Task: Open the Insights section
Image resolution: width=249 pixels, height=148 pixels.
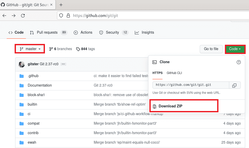Action: pyautogui.click(x=148, y=32)
